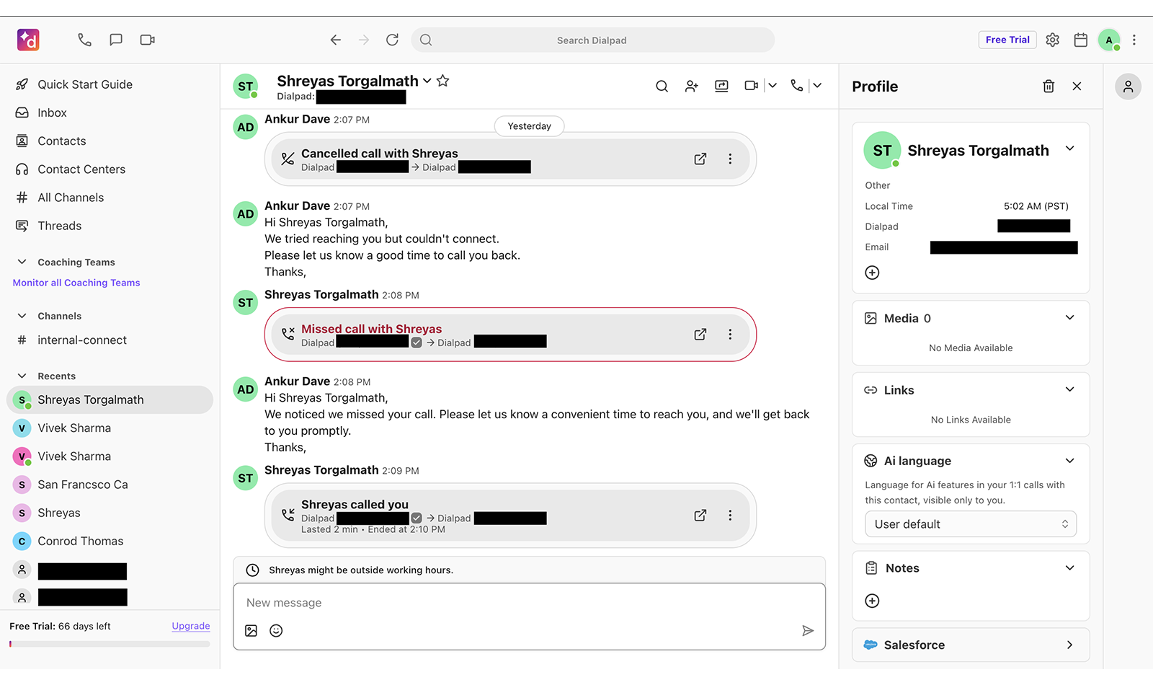Collapse the Links section
Screen dimensions: 1153x685
(1070, 390)
